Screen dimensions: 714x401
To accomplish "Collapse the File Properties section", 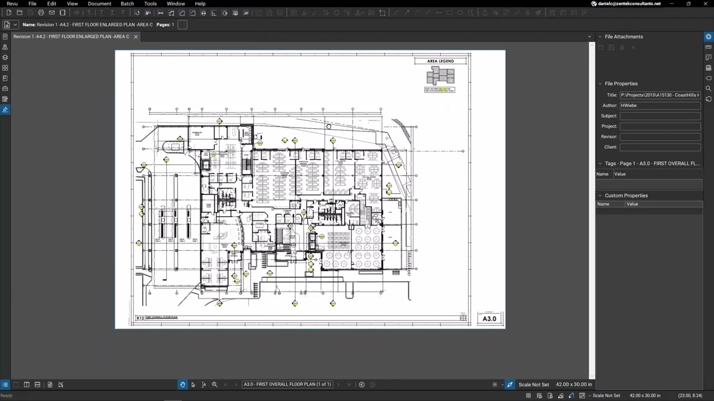I will coord(600,84).
